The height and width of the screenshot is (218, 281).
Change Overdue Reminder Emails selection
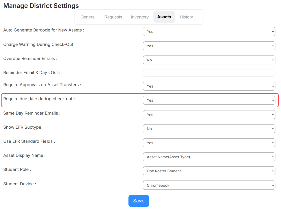click(x=209, y=60)
